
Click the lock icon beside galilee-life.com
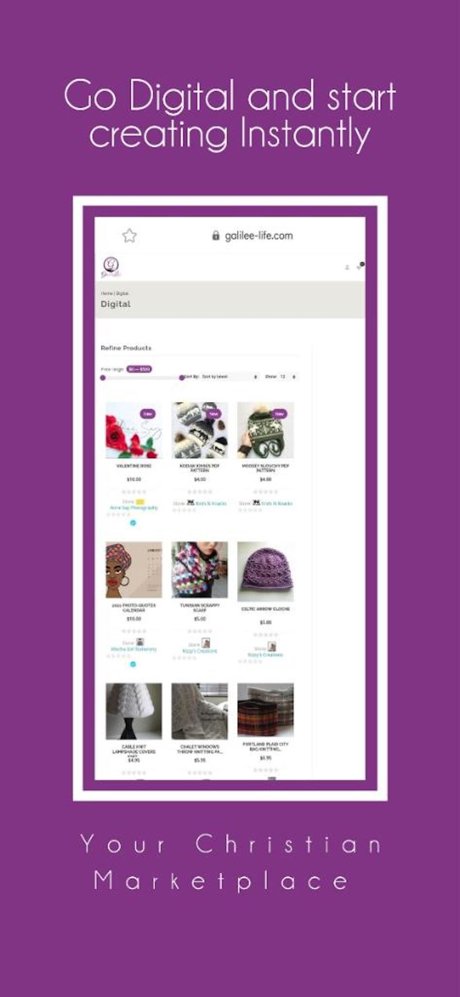[x=216, y=235]
